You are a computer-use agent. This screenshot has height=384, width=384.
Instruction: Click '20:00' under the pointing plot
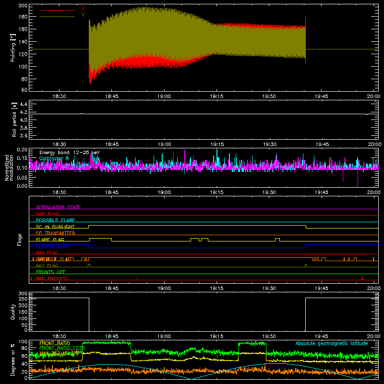coord(373,96)
